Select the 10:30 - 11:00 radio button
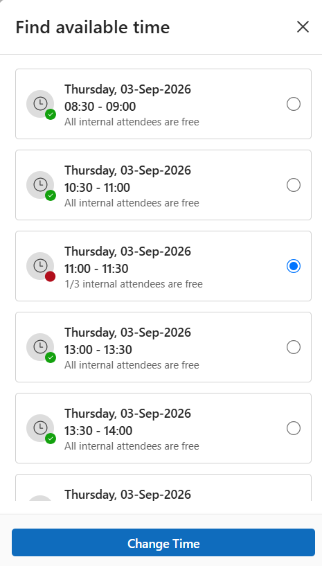Image resolution: width=322 pixels, height=566 pixels. [294, 185]
